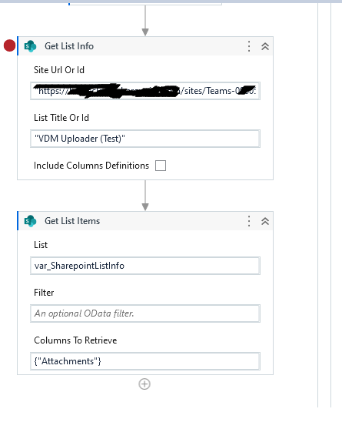The image size is (342, 429).
Task: Open the three-dot options menu for Get List Info
Action: [x=249, y=46]
